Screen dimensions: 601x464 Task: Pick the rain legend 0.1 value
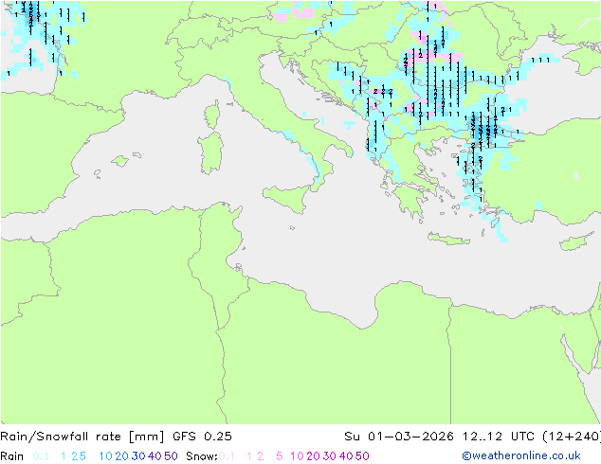click(x=41, y=456)
